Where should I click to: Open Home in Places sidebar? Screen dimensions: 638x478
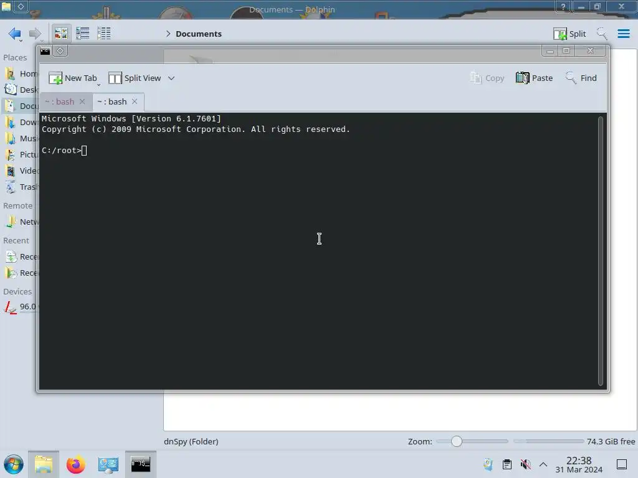coord(22,73)
